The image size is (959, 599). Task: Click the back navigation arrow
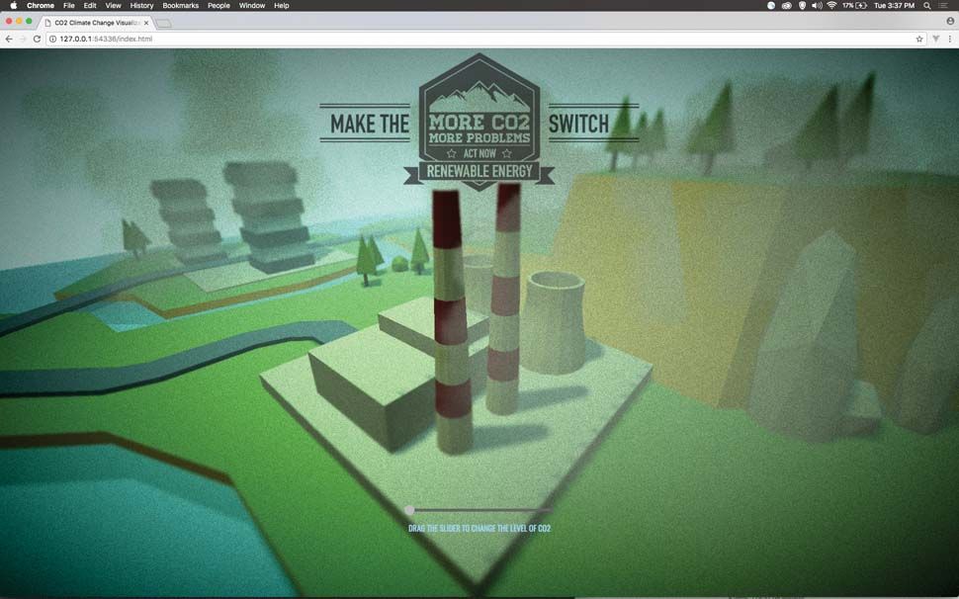8,40
